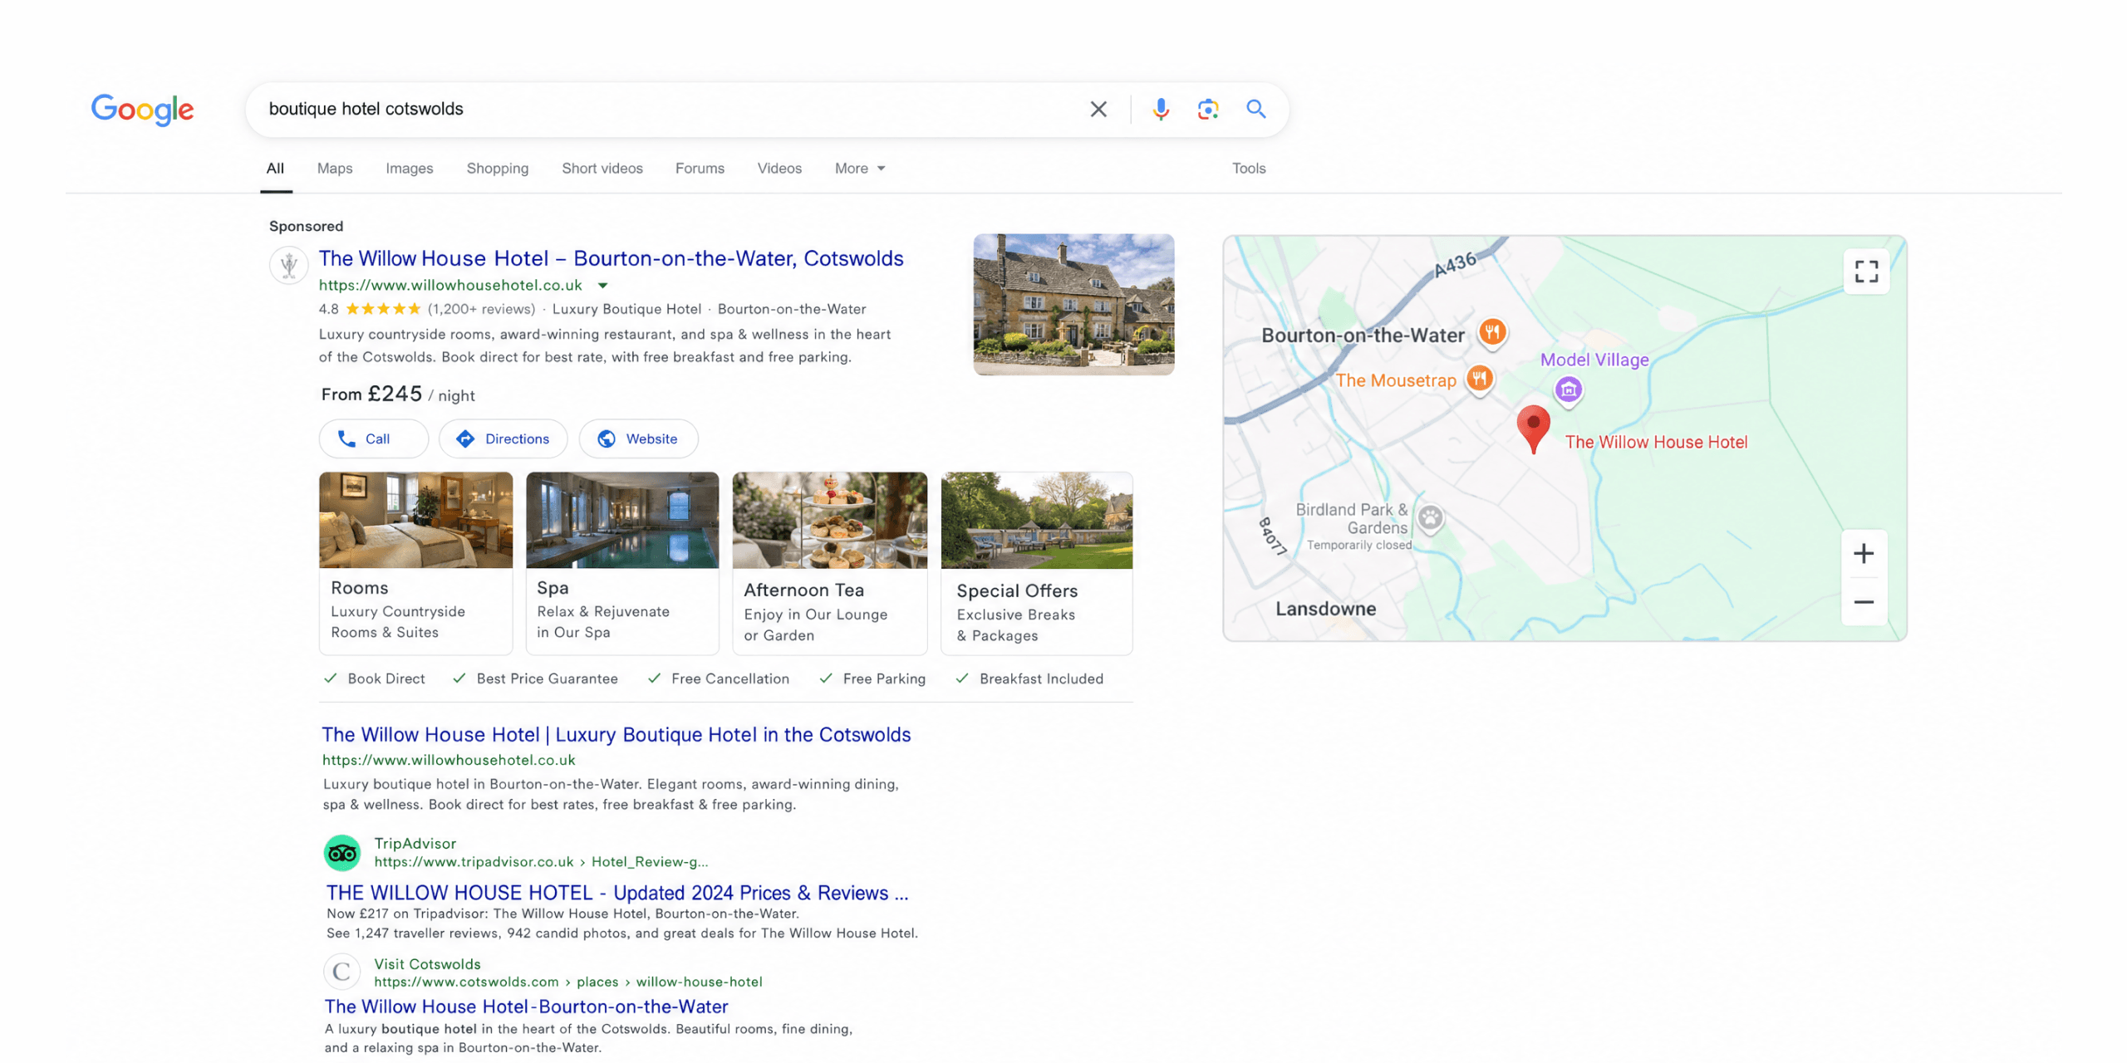The image size is (2127, 1063).
Task: Expand the map to fullscreen
Action: click(1865, 271)
